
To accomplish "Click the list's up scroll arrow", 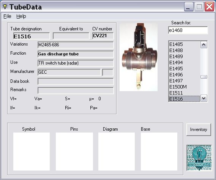I will [x=204, y=45].
